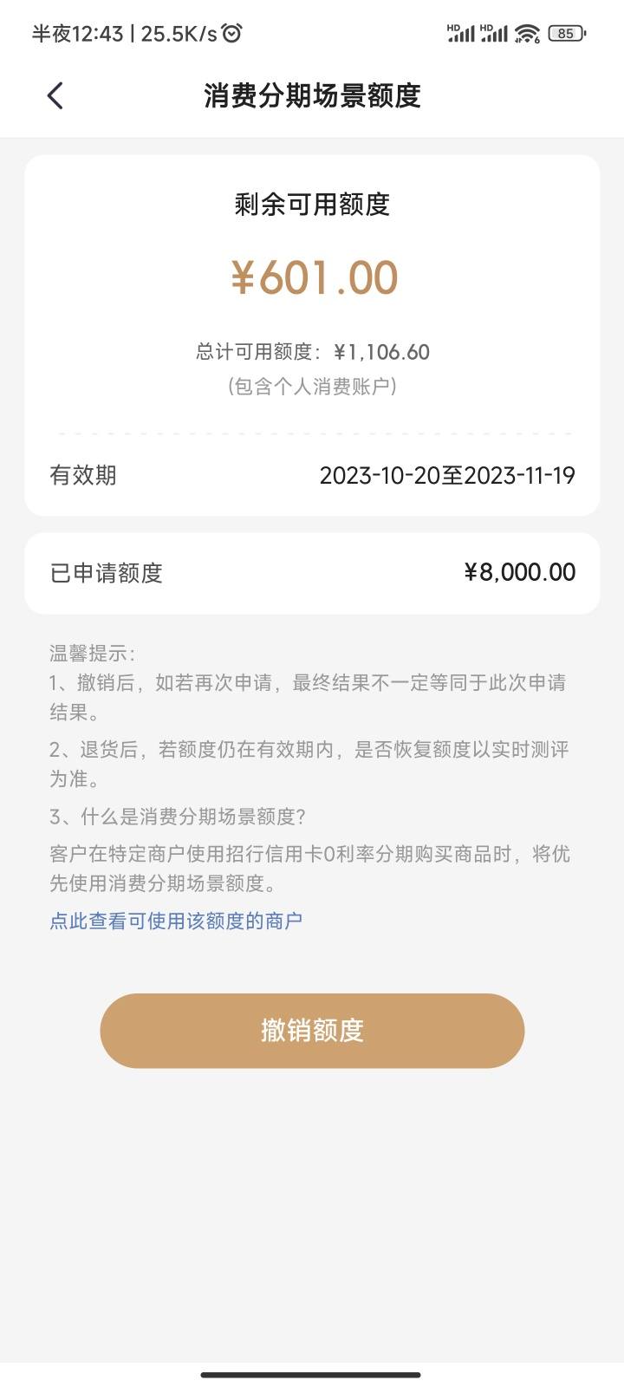624x1387 pixels.
Task: Tap the 剩余可用额度 heading
Action: coord(312,205)
